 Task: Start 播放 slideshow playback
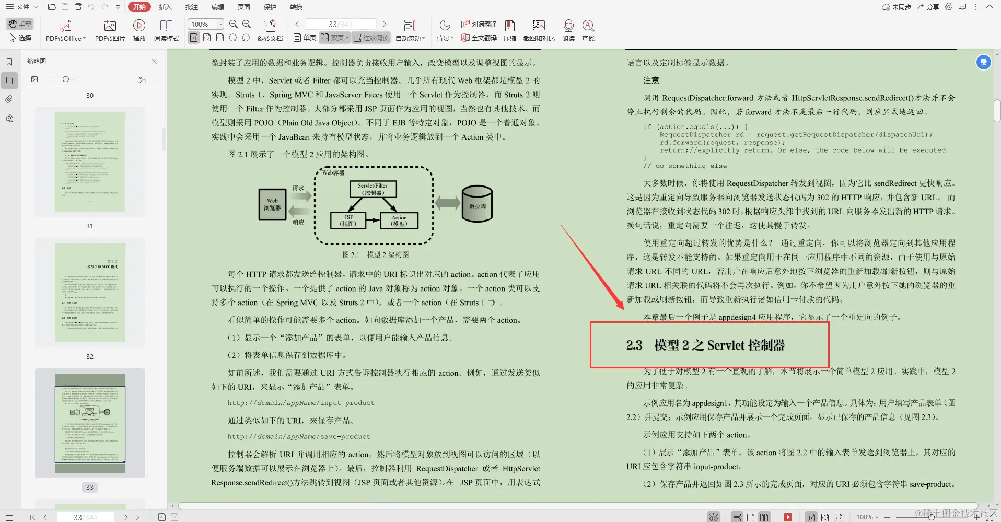click(x=138, y=30)
